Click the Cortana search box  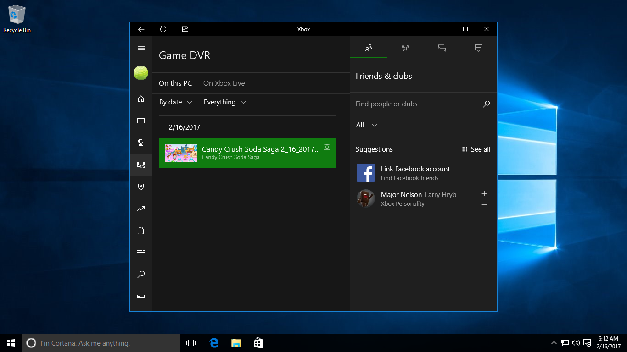coord(101,343)
